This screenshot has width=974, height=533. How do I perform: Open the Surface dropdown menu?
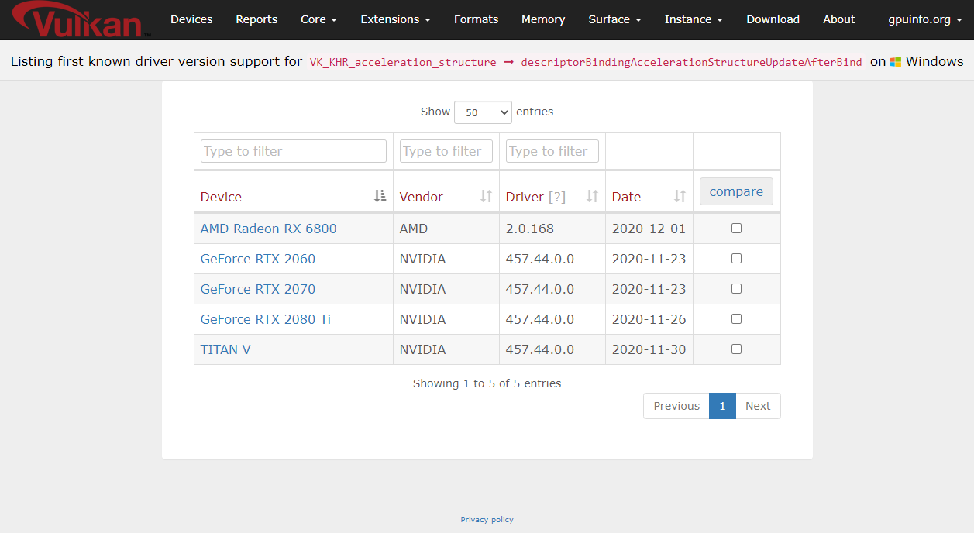click(615, 19)
